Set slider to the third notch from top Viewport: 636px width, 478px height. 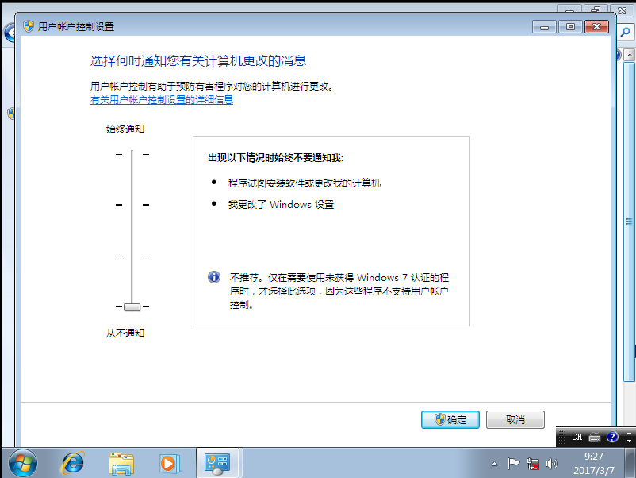132,256
